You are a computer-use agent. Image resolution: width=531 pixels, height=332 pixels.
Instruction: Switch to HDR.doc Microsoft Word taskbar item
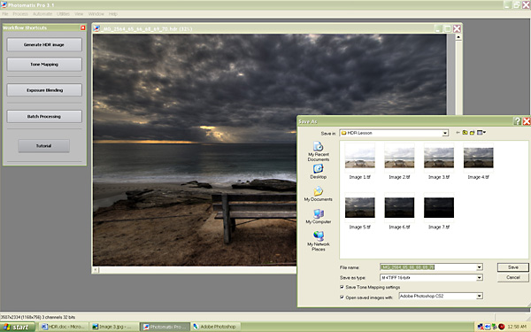coord(64,327)
